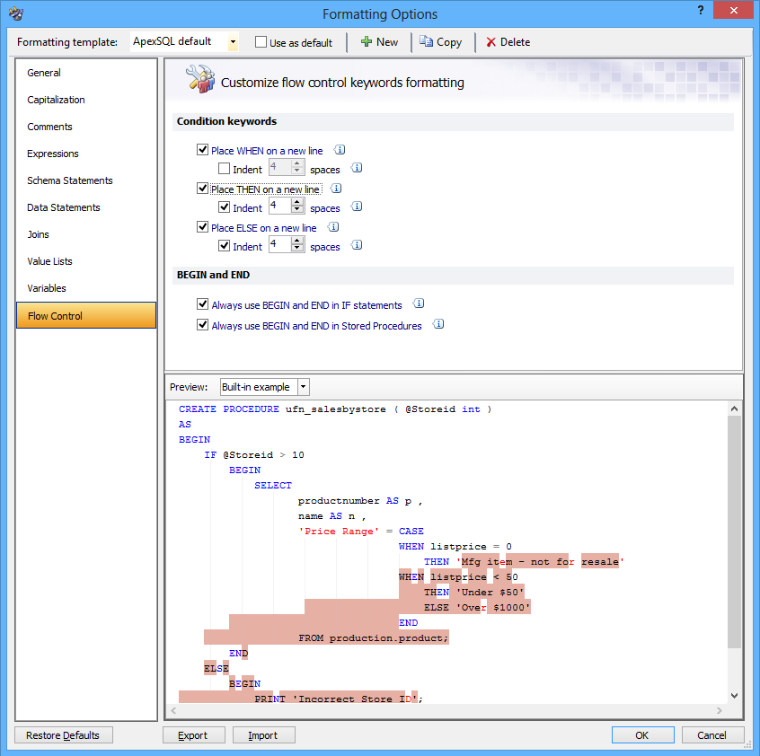Click Export button
Viewport: 760px width, 756px height.
(194, 735)
